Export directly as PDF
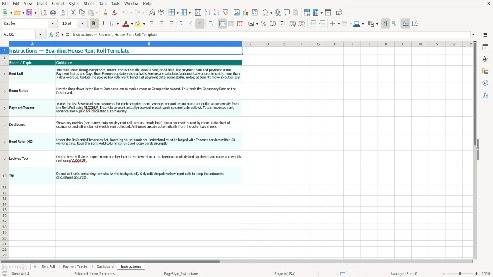This screenshot has width=493, height=277. click(44, 13)
